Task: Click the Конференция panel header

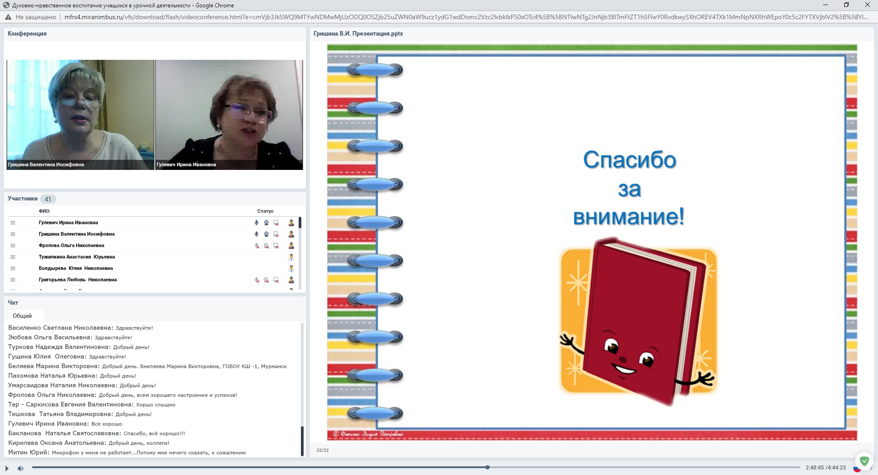Action: click(27, 34)
